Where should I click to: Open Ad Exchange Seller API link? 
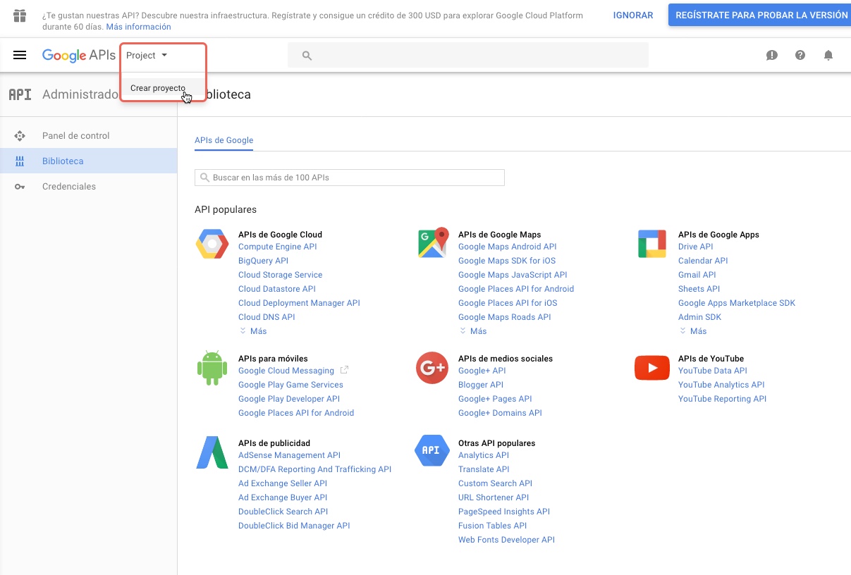(x=283, y=483)
